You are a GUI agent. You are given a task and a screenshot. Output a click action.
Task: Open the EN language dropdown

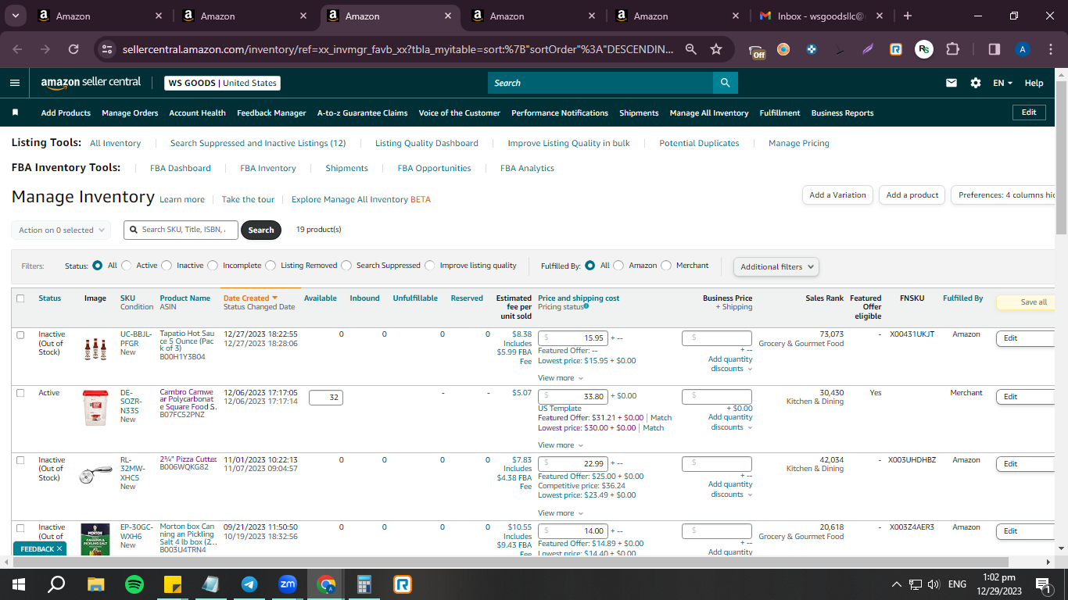[x=1002, y=83]
